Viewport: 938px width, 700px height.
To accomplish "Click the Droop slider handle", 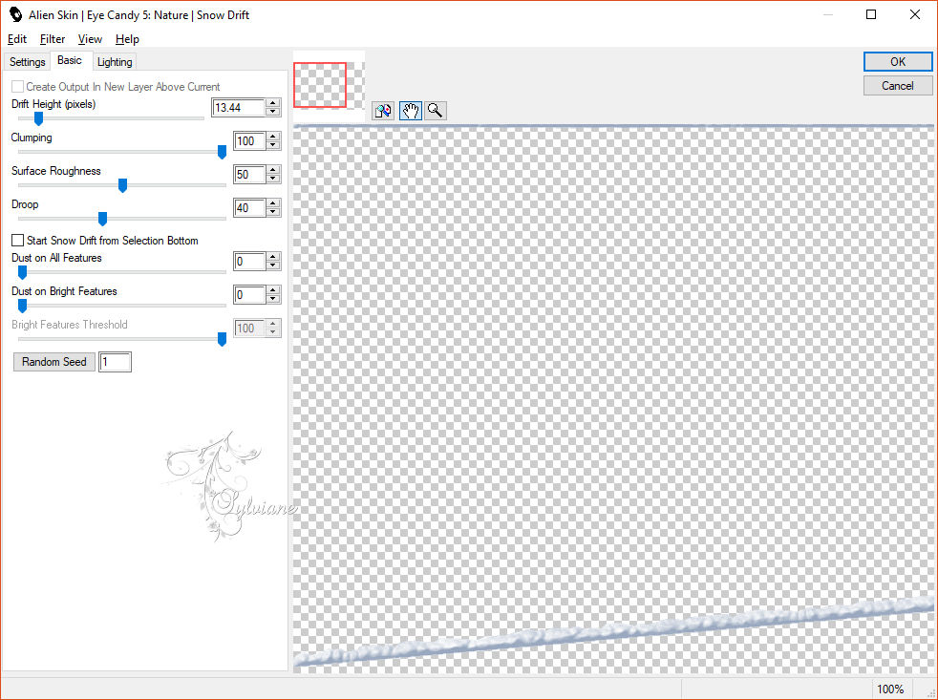I will (x=102, y=219).
